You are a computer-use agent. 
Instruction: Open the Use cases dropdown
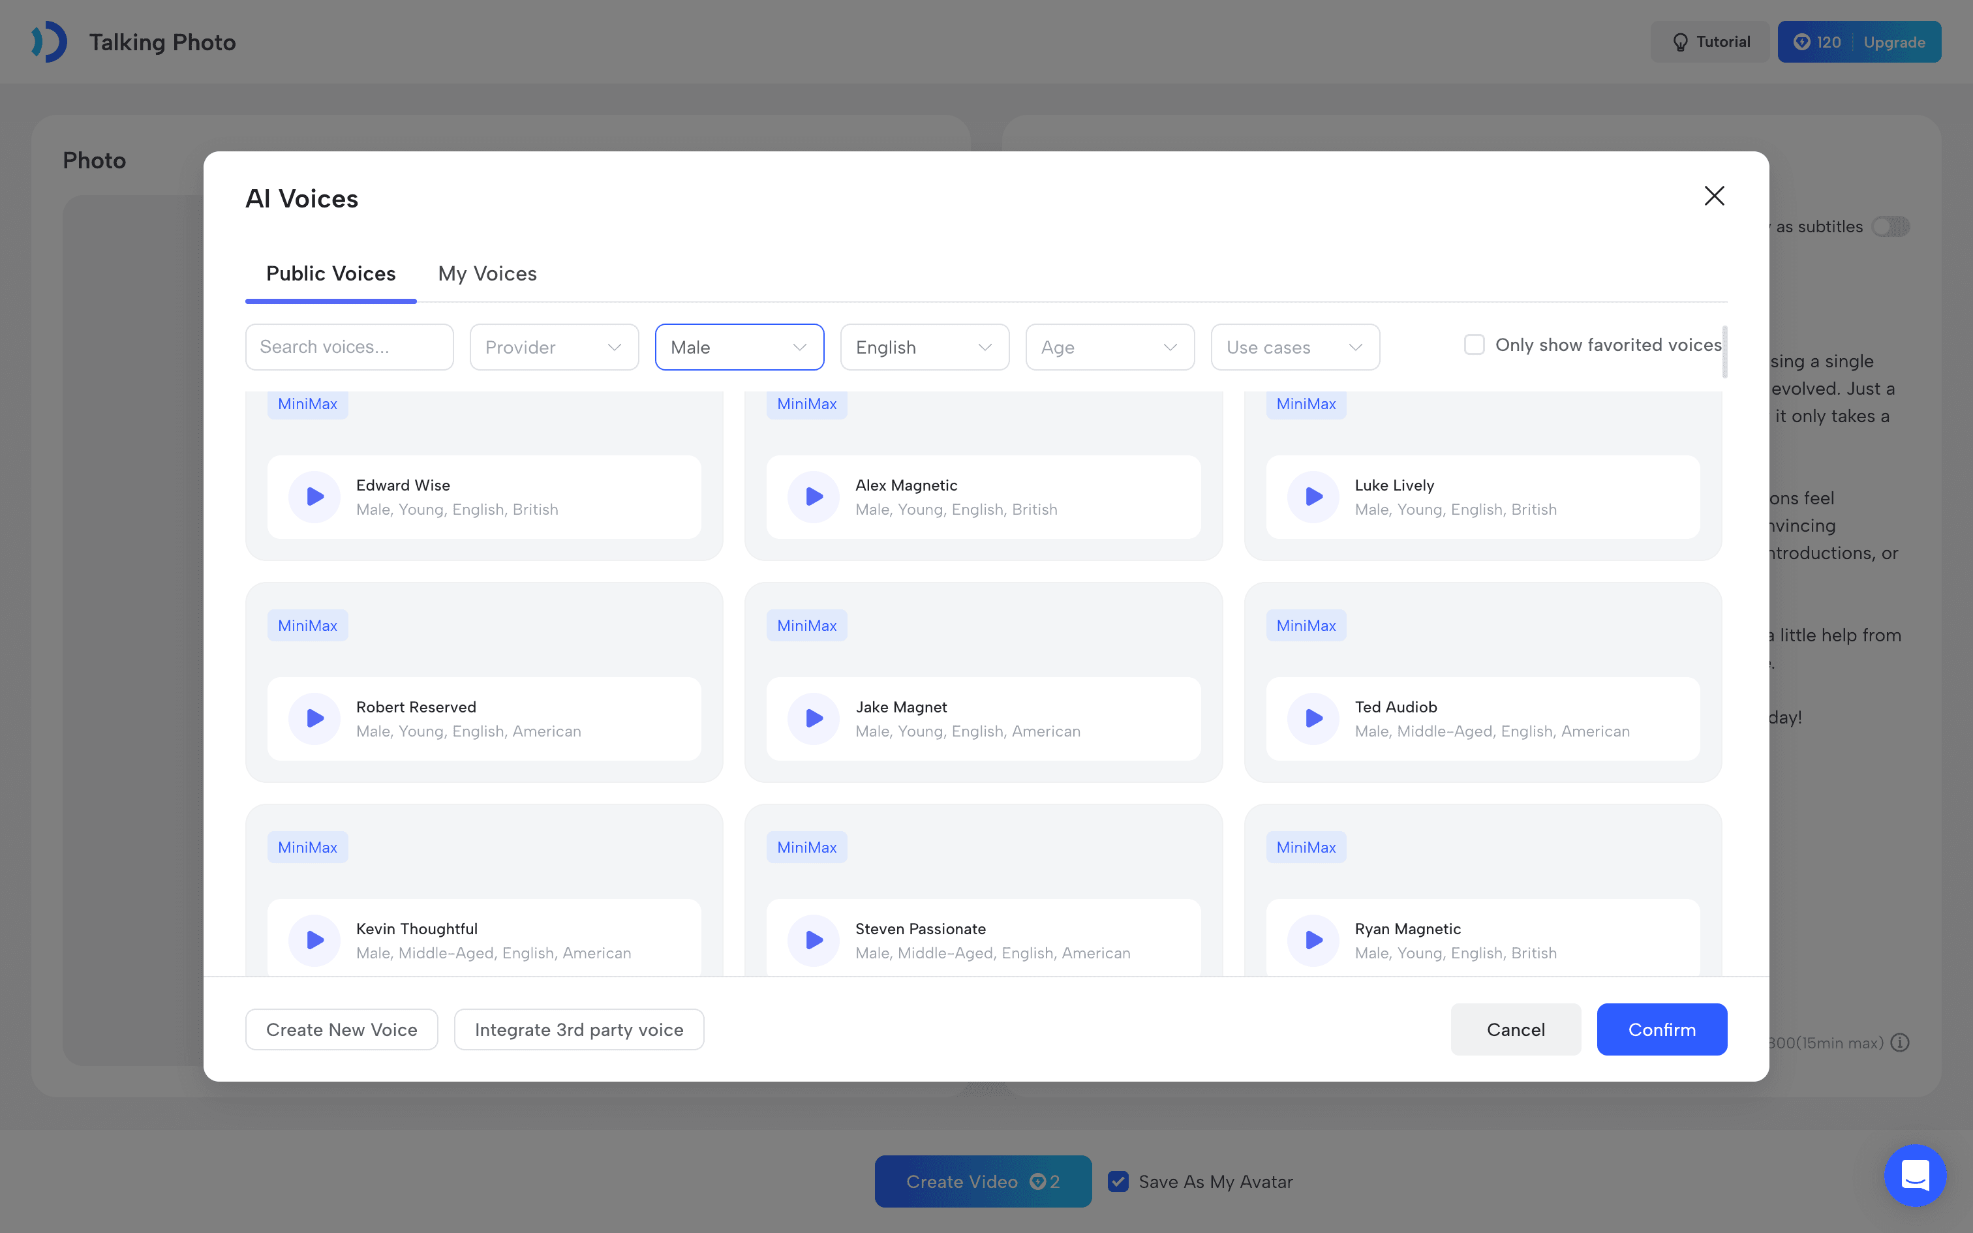tap(1294, 347)
